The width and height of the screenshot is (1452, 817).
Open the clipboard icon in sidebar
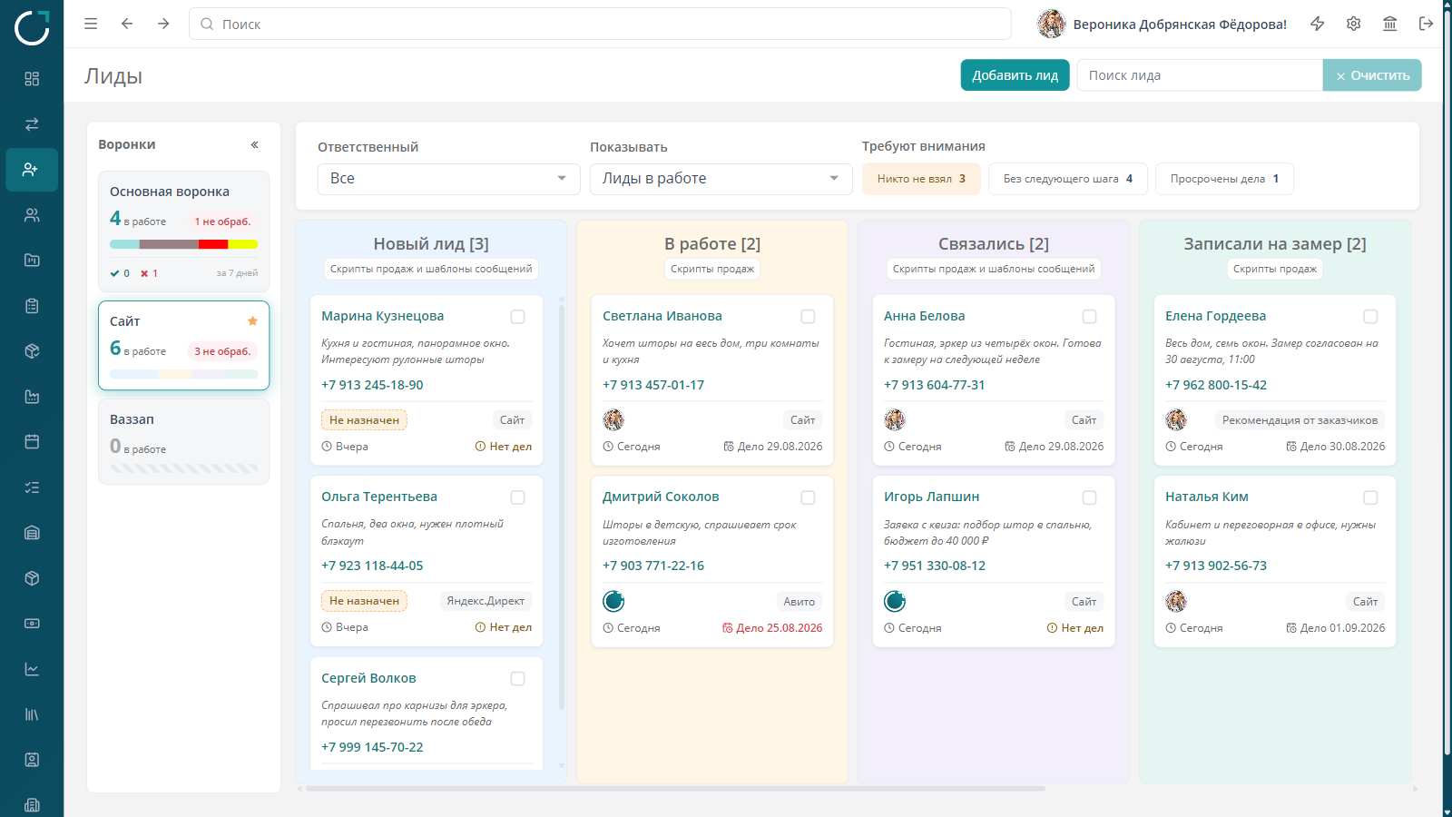tap(32, 306)
